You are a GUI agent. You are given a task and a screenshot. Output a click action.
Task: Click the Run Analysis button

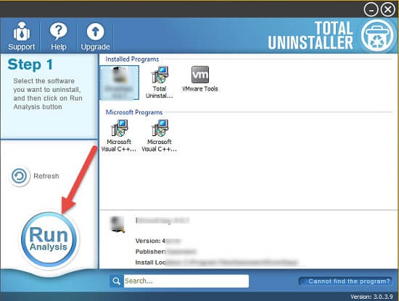[x=49, y=239]
